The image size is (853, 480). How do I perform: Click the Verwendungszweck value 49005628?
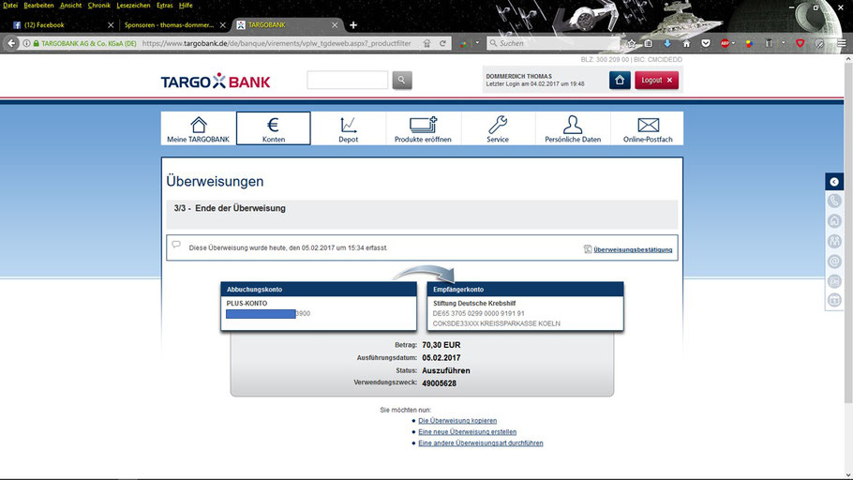439,383
